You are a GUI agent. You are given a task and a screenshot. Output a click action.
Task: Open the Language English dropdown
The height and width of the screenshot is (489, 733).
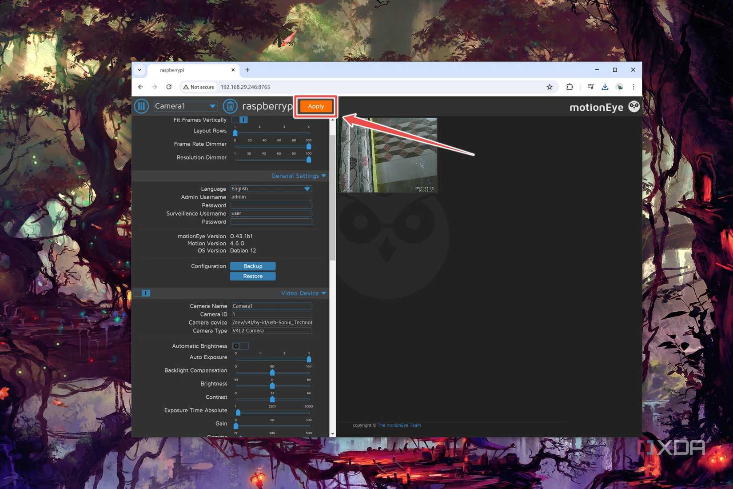point(271,189)
